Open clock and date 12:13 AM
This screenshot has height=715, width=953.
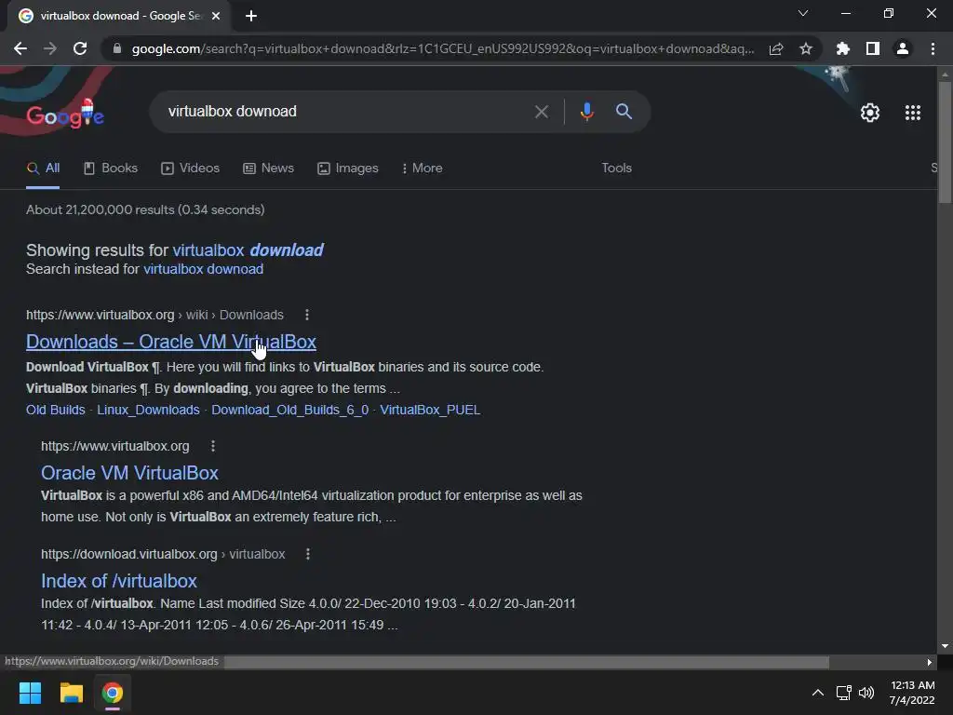912,693
